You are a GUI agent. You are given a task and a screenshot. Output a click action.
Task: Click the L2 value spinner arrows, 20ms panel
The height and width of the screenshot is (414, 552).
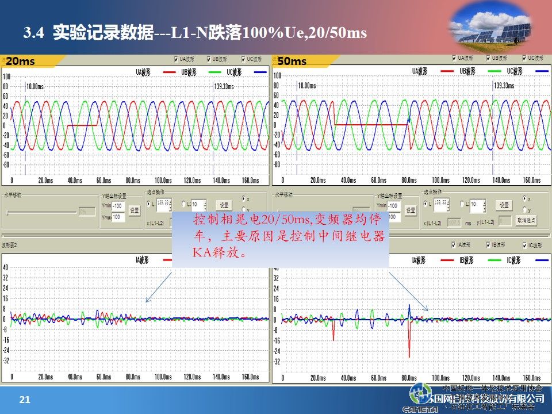(x=205, y=206)
